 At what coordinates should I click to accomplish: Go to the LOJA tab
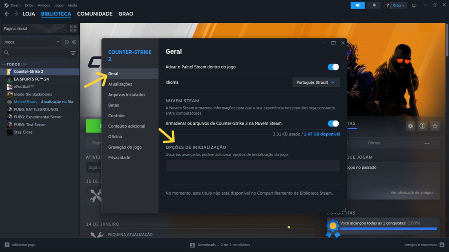(x=29, y=14)
